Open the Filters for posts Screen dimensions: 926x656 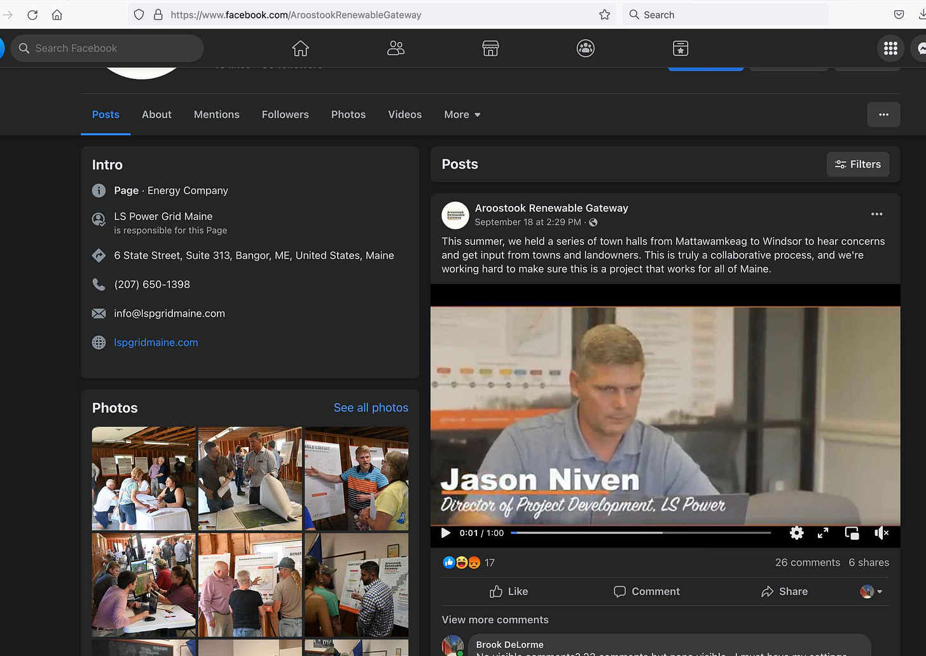(858, 164)
